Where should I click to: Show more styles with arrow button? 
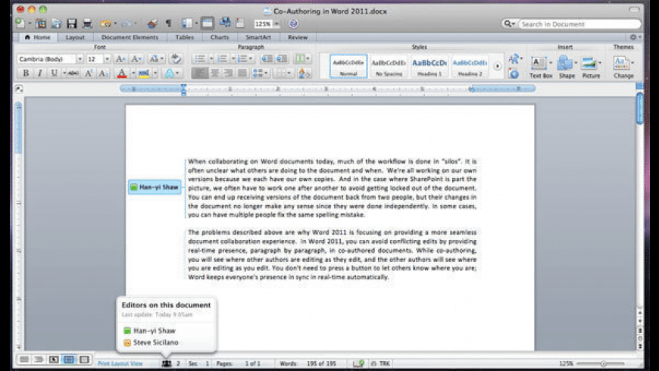click(x=497, y=67)
